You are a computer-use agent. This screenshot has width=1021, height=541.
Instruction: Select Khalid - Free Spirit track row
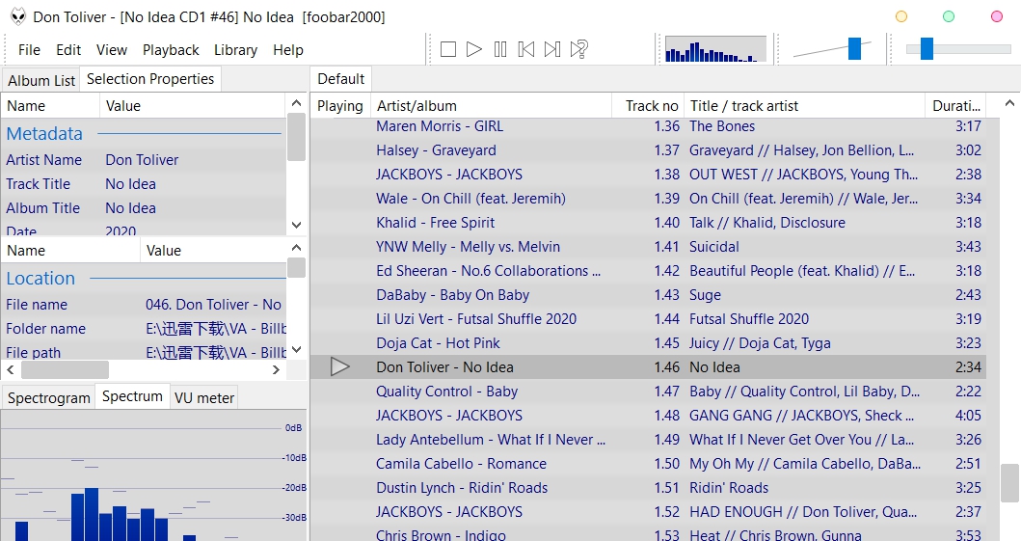[648, 223]
